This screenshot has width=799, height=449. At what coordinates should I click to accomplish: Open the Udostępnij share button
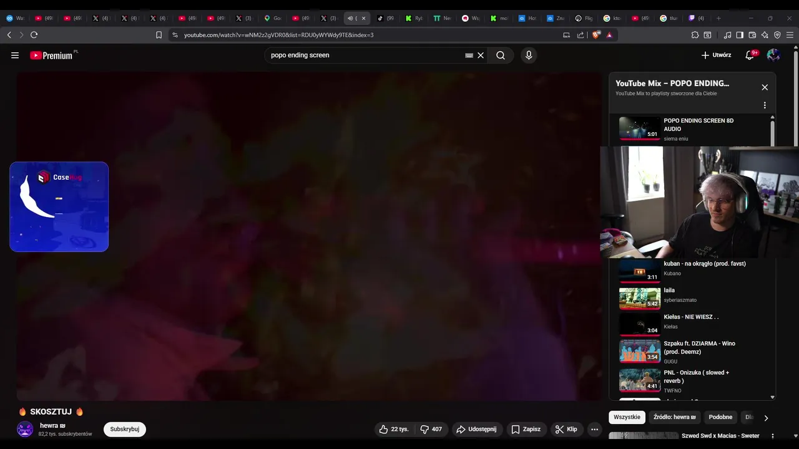tap(477, 429)
